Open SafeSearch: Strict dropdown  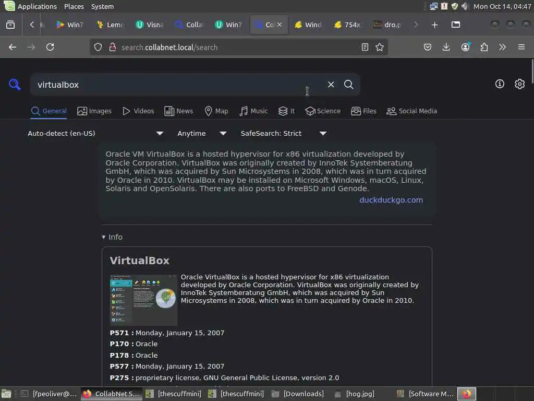[284, 133]
